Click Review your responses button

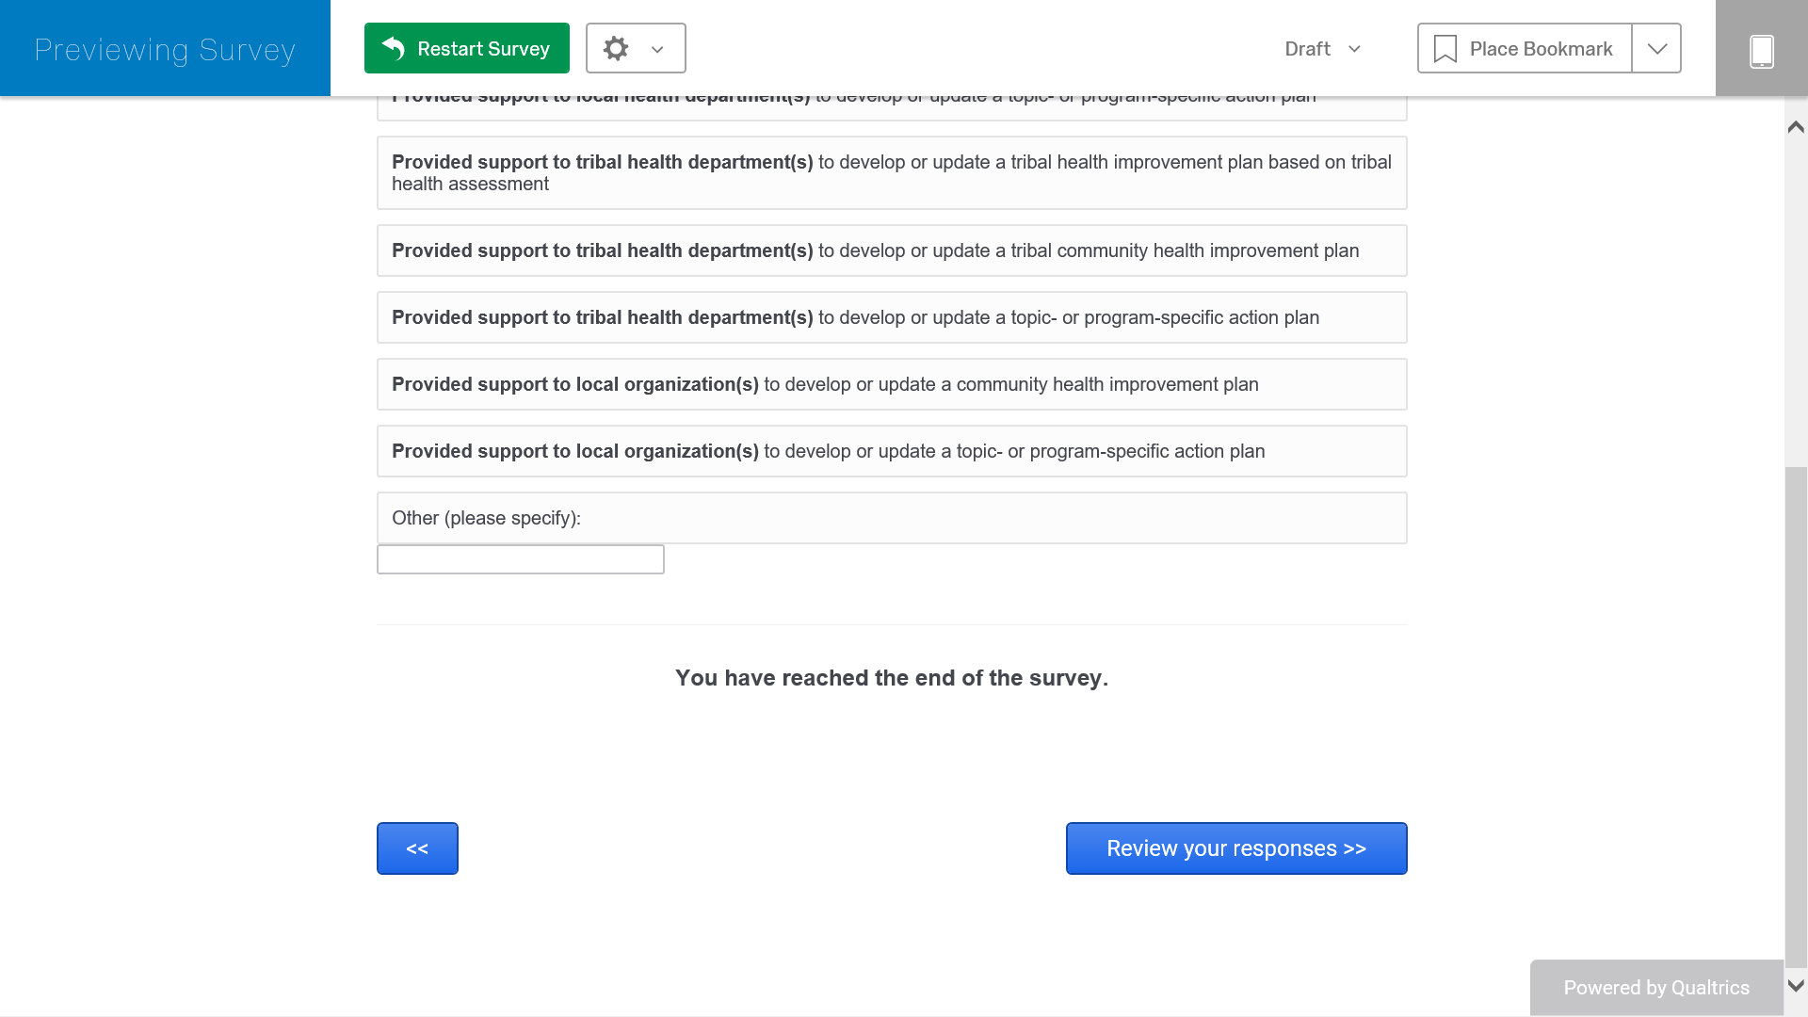(x=1235, y=848)
